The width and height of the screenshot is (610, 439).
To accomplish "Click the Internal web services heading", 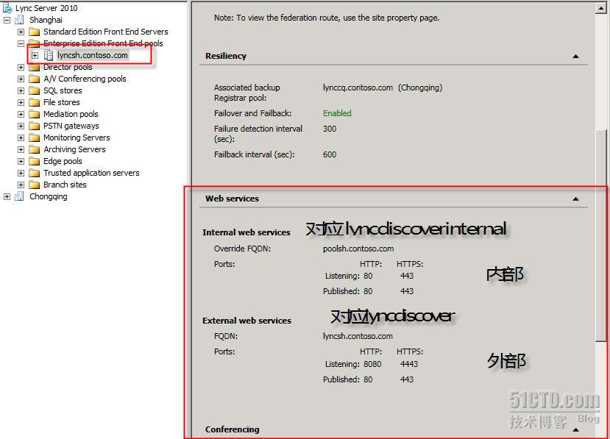I will [x=247, y=232].
